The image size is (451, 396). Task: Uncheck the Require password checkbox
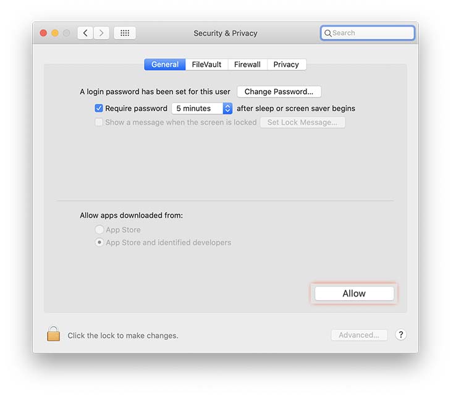pyautogui.click(x=99, y=108)
